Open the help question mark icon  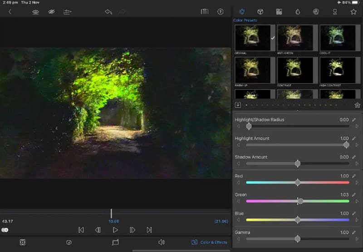(221, 12)
